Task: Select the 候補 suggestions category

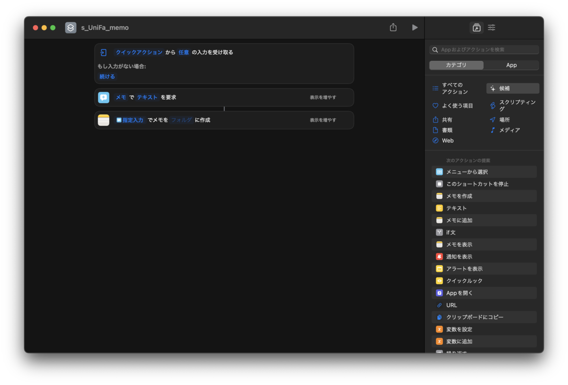Action: tap(513, 88)
